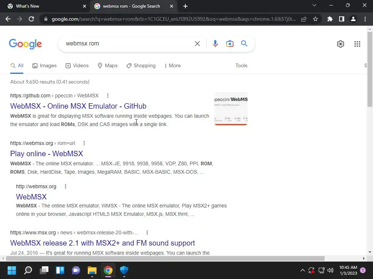Open a new browser tab

[x=185, y=6]
